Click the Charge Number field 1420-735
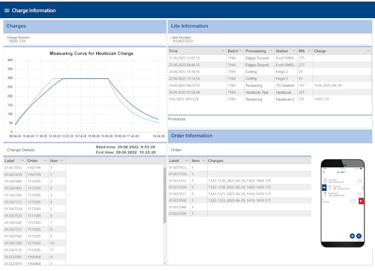This screenshot has width=375, height=271. click(84, 39)
